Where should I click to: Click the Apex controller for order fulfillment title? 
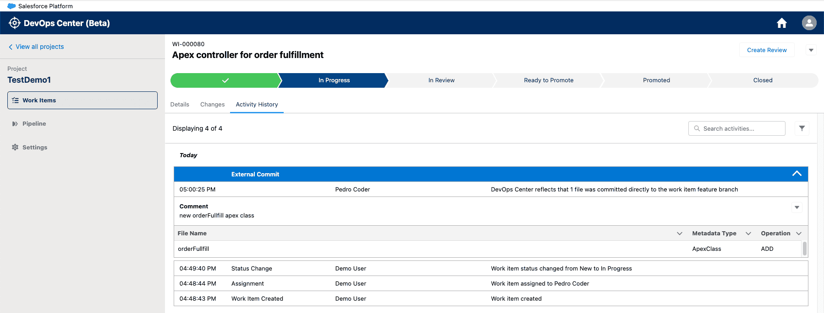[x=248, y=55]
